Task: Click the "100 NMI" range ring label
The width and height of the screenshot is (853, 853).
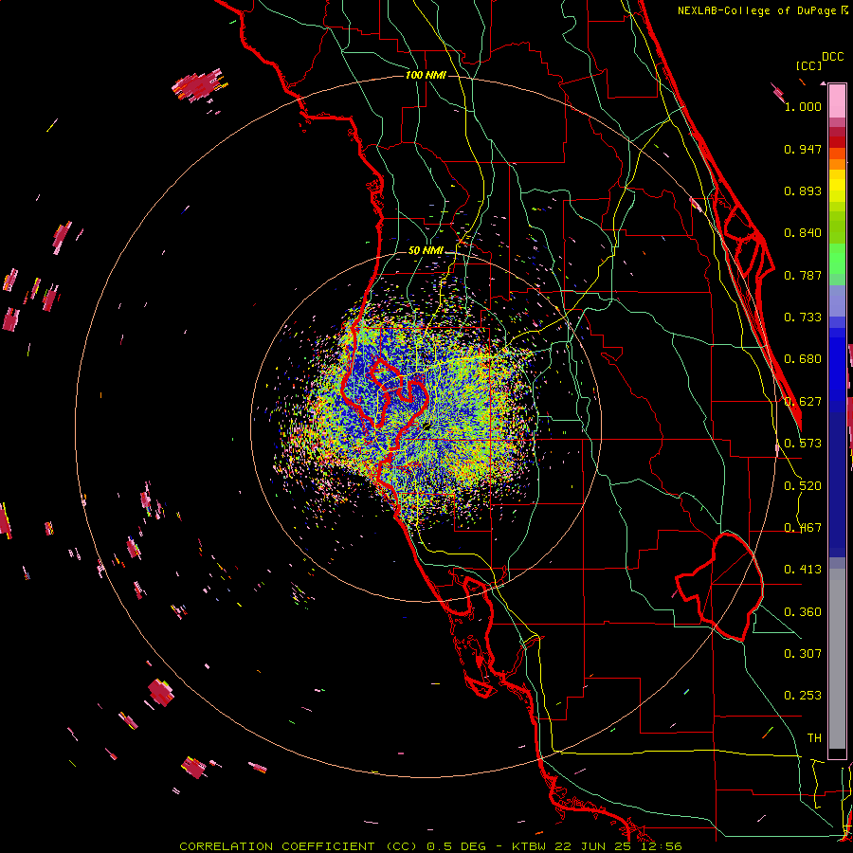Action: (426, 75)
